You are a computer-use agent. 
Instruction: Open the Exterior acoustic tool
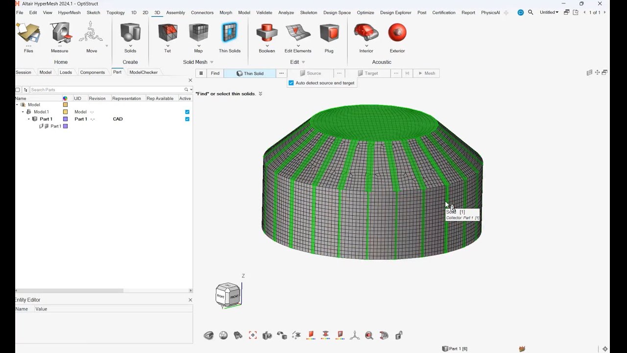tap(397, 33)
